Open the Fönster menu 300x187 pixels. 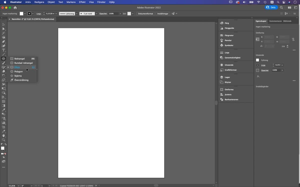[x=101, y=2]
